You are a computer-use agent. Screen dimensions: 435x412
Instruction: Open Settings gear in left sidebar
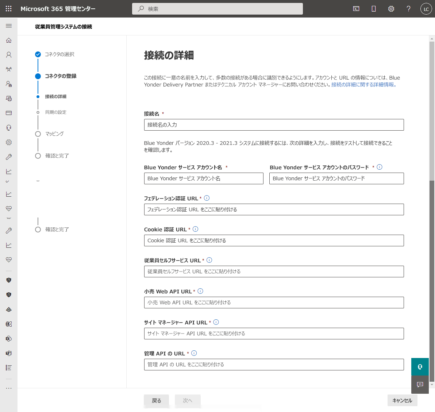(9, 142)
